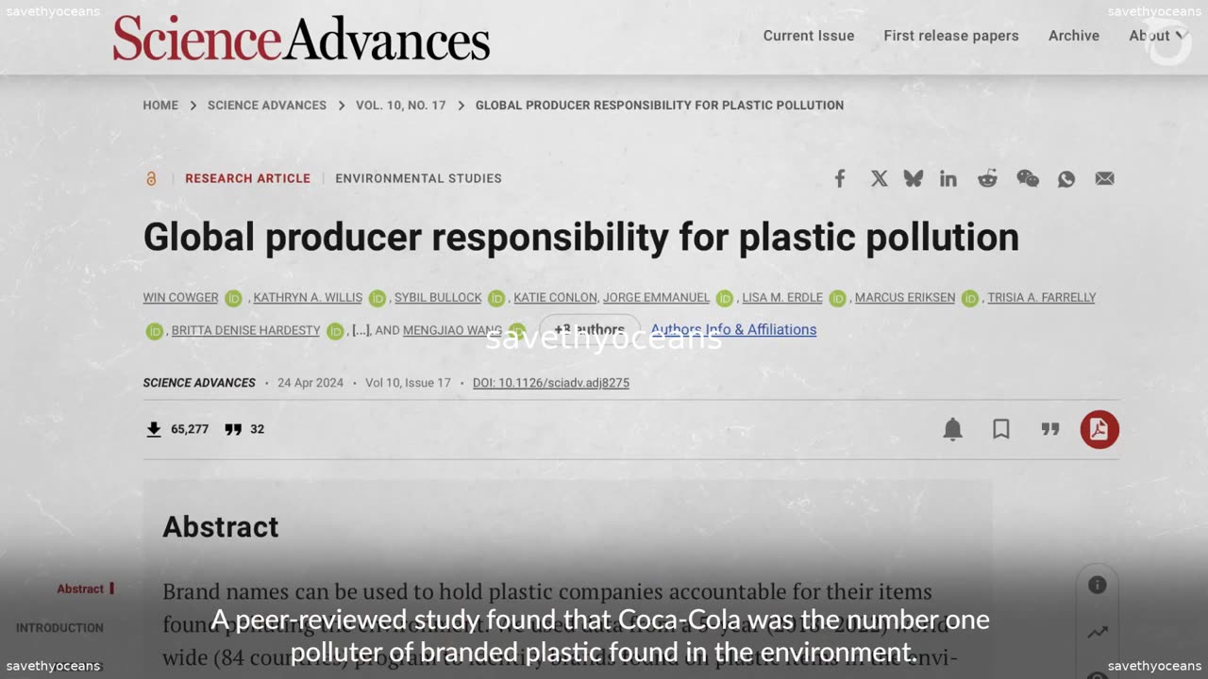Open the Archive menu item

click(x=1074, y=36)
